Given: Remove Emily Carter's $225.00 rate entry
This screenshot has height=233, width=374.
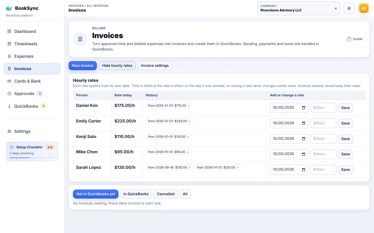Looking at the screenshot, I should click(x=190, y=121).
